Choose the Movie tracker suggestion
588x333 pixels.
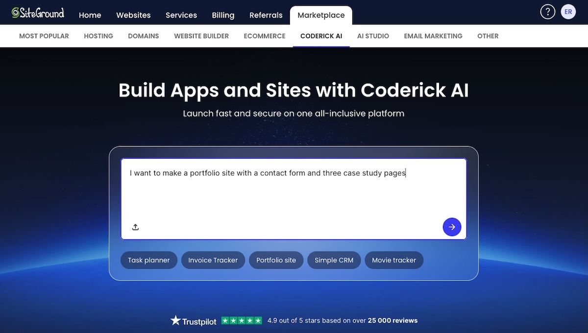click(394, 260)
